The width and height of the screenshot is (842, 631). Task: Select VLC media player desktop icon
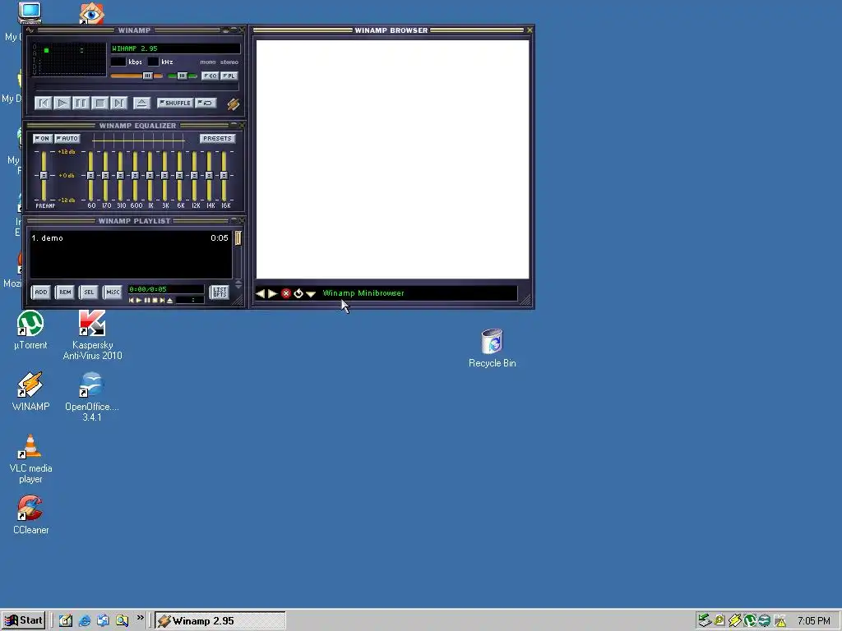click(x=30, y=458)
